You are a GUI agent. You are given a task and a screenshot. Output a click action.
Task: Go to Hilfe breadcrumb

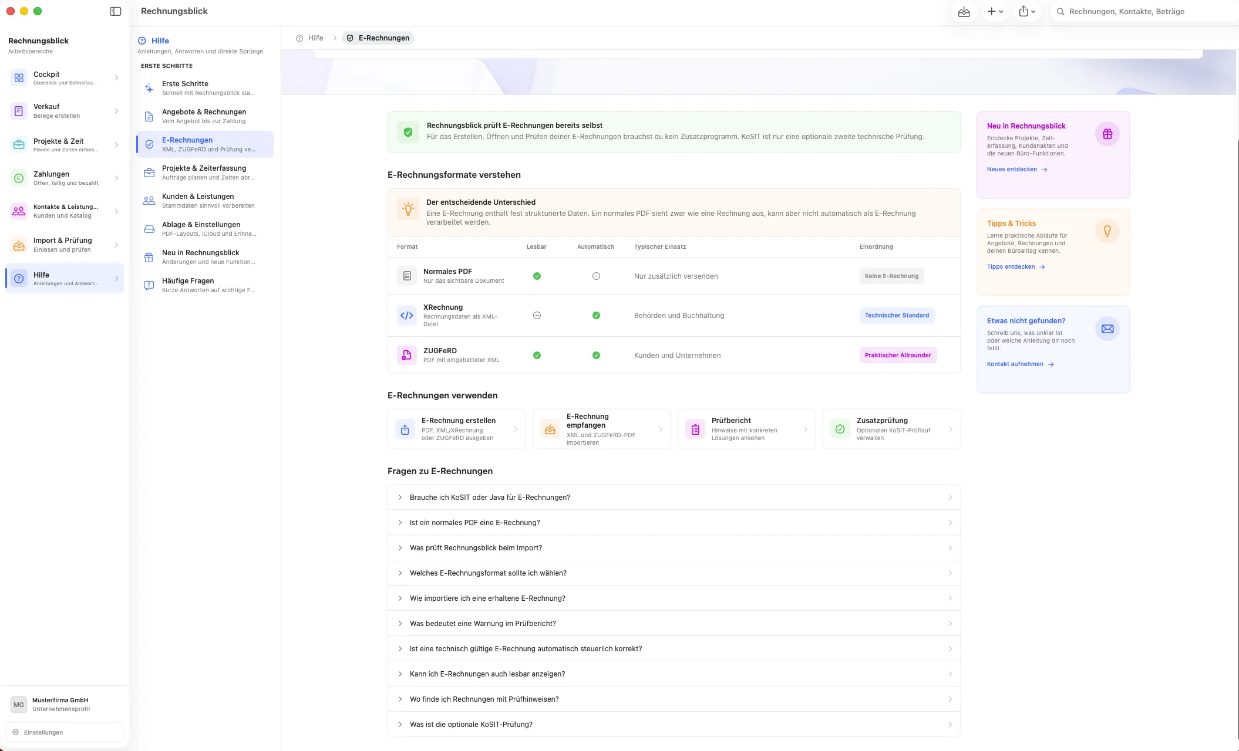(309, 38)
